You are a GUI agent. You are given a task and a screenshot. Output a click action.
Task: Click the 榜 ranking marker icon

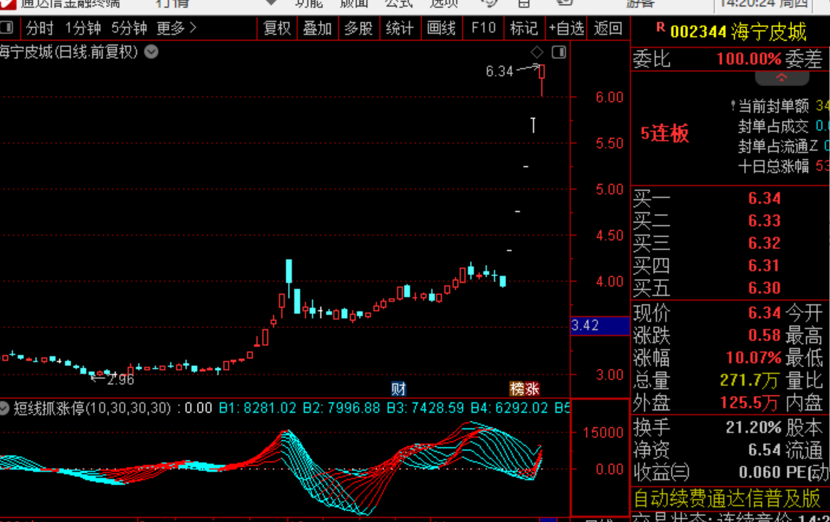(517, 389)
